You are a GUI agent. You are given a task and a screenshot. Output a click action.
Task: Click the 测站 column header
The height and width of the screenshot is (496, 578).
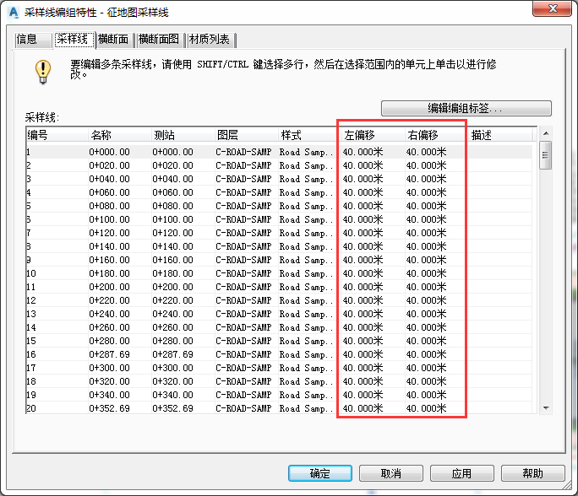[183, 135]
